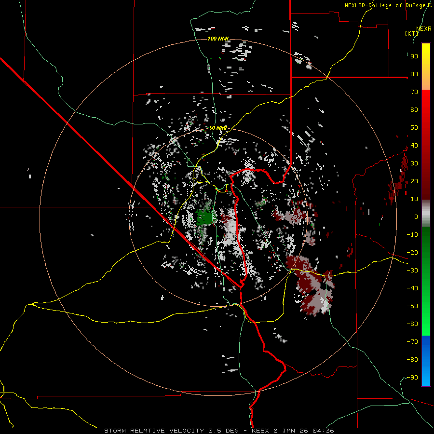Image resolution: width=434 pixels, height=434 pixels.
Task: Click the -90 value on the color scale
Action: click(412, 378)
